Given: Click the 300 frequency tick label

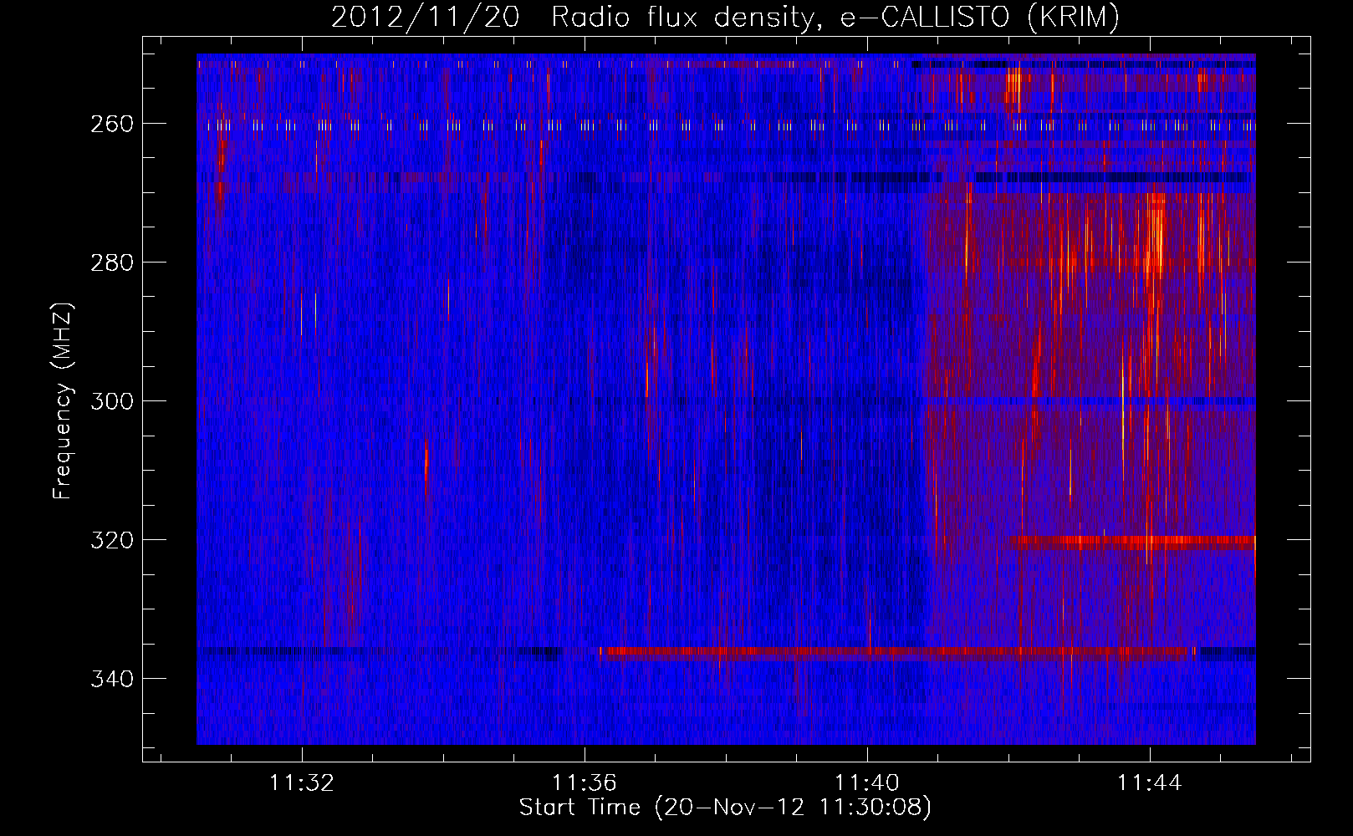Looking at the screenshot, I should [x=112, y=401].
